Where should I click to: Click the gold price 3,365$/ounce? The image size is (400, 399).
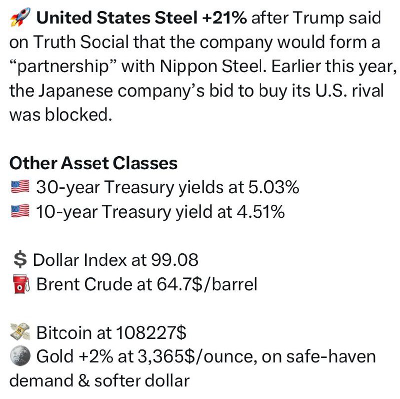197,356
